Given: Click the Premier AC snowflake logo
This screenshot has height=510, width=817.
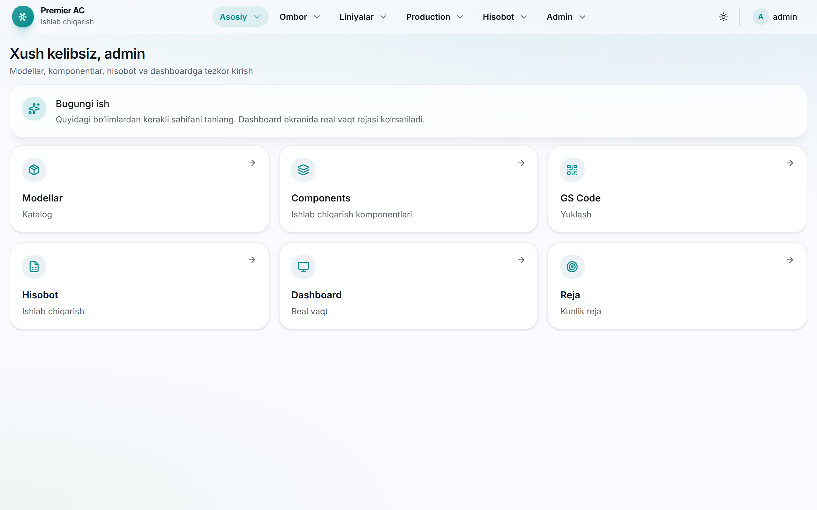Looking at the screenshot, I should coord(23,17).
